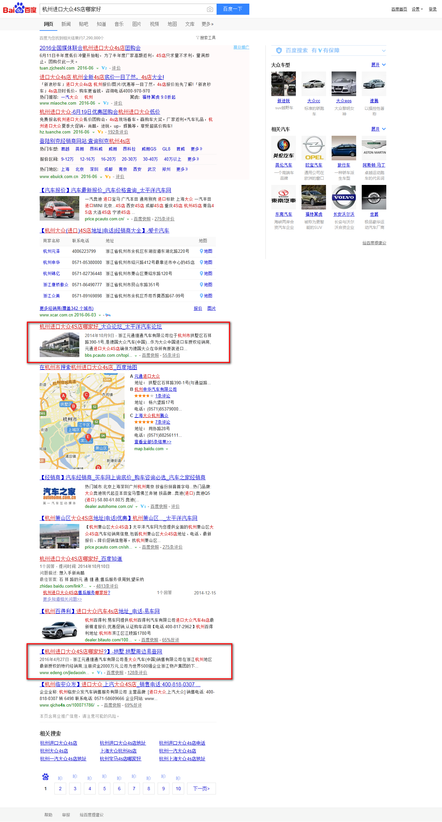Expand the 相关汽车 section via 展开
Screen dimensions: 442x822
(378, 129)
